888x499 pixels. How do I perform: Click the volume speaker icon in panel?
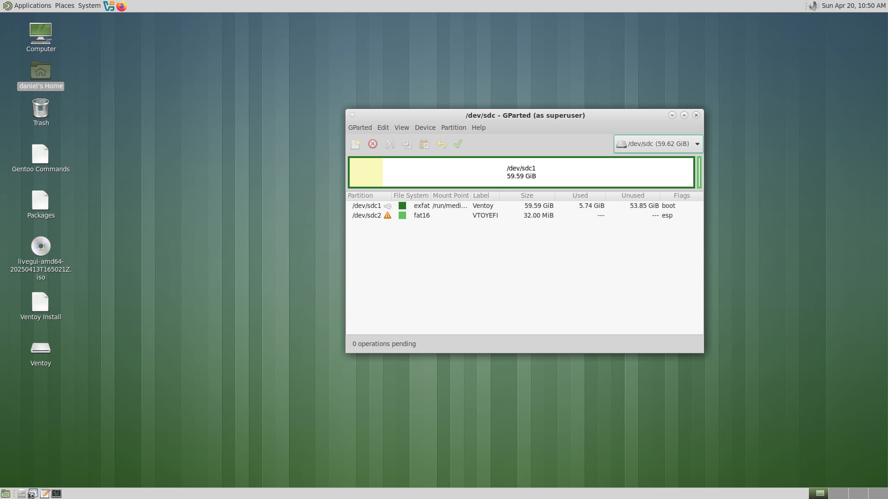coord(813,6)
